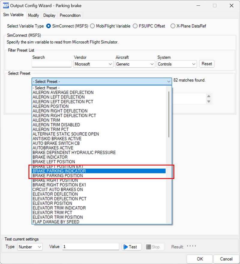Choose the MobiFlight Variable option
This screenshot has height=264, width=240.
(93, 26)
